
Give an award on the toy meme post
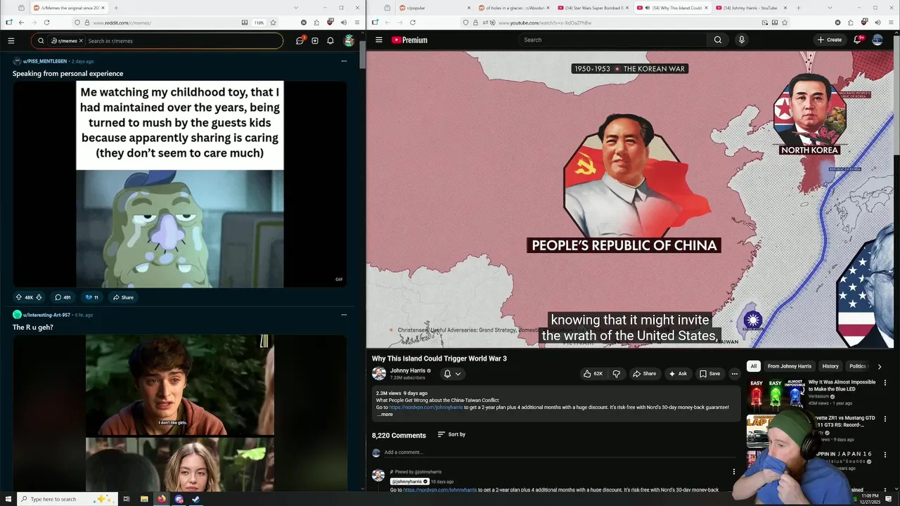[x=91, y=297]
